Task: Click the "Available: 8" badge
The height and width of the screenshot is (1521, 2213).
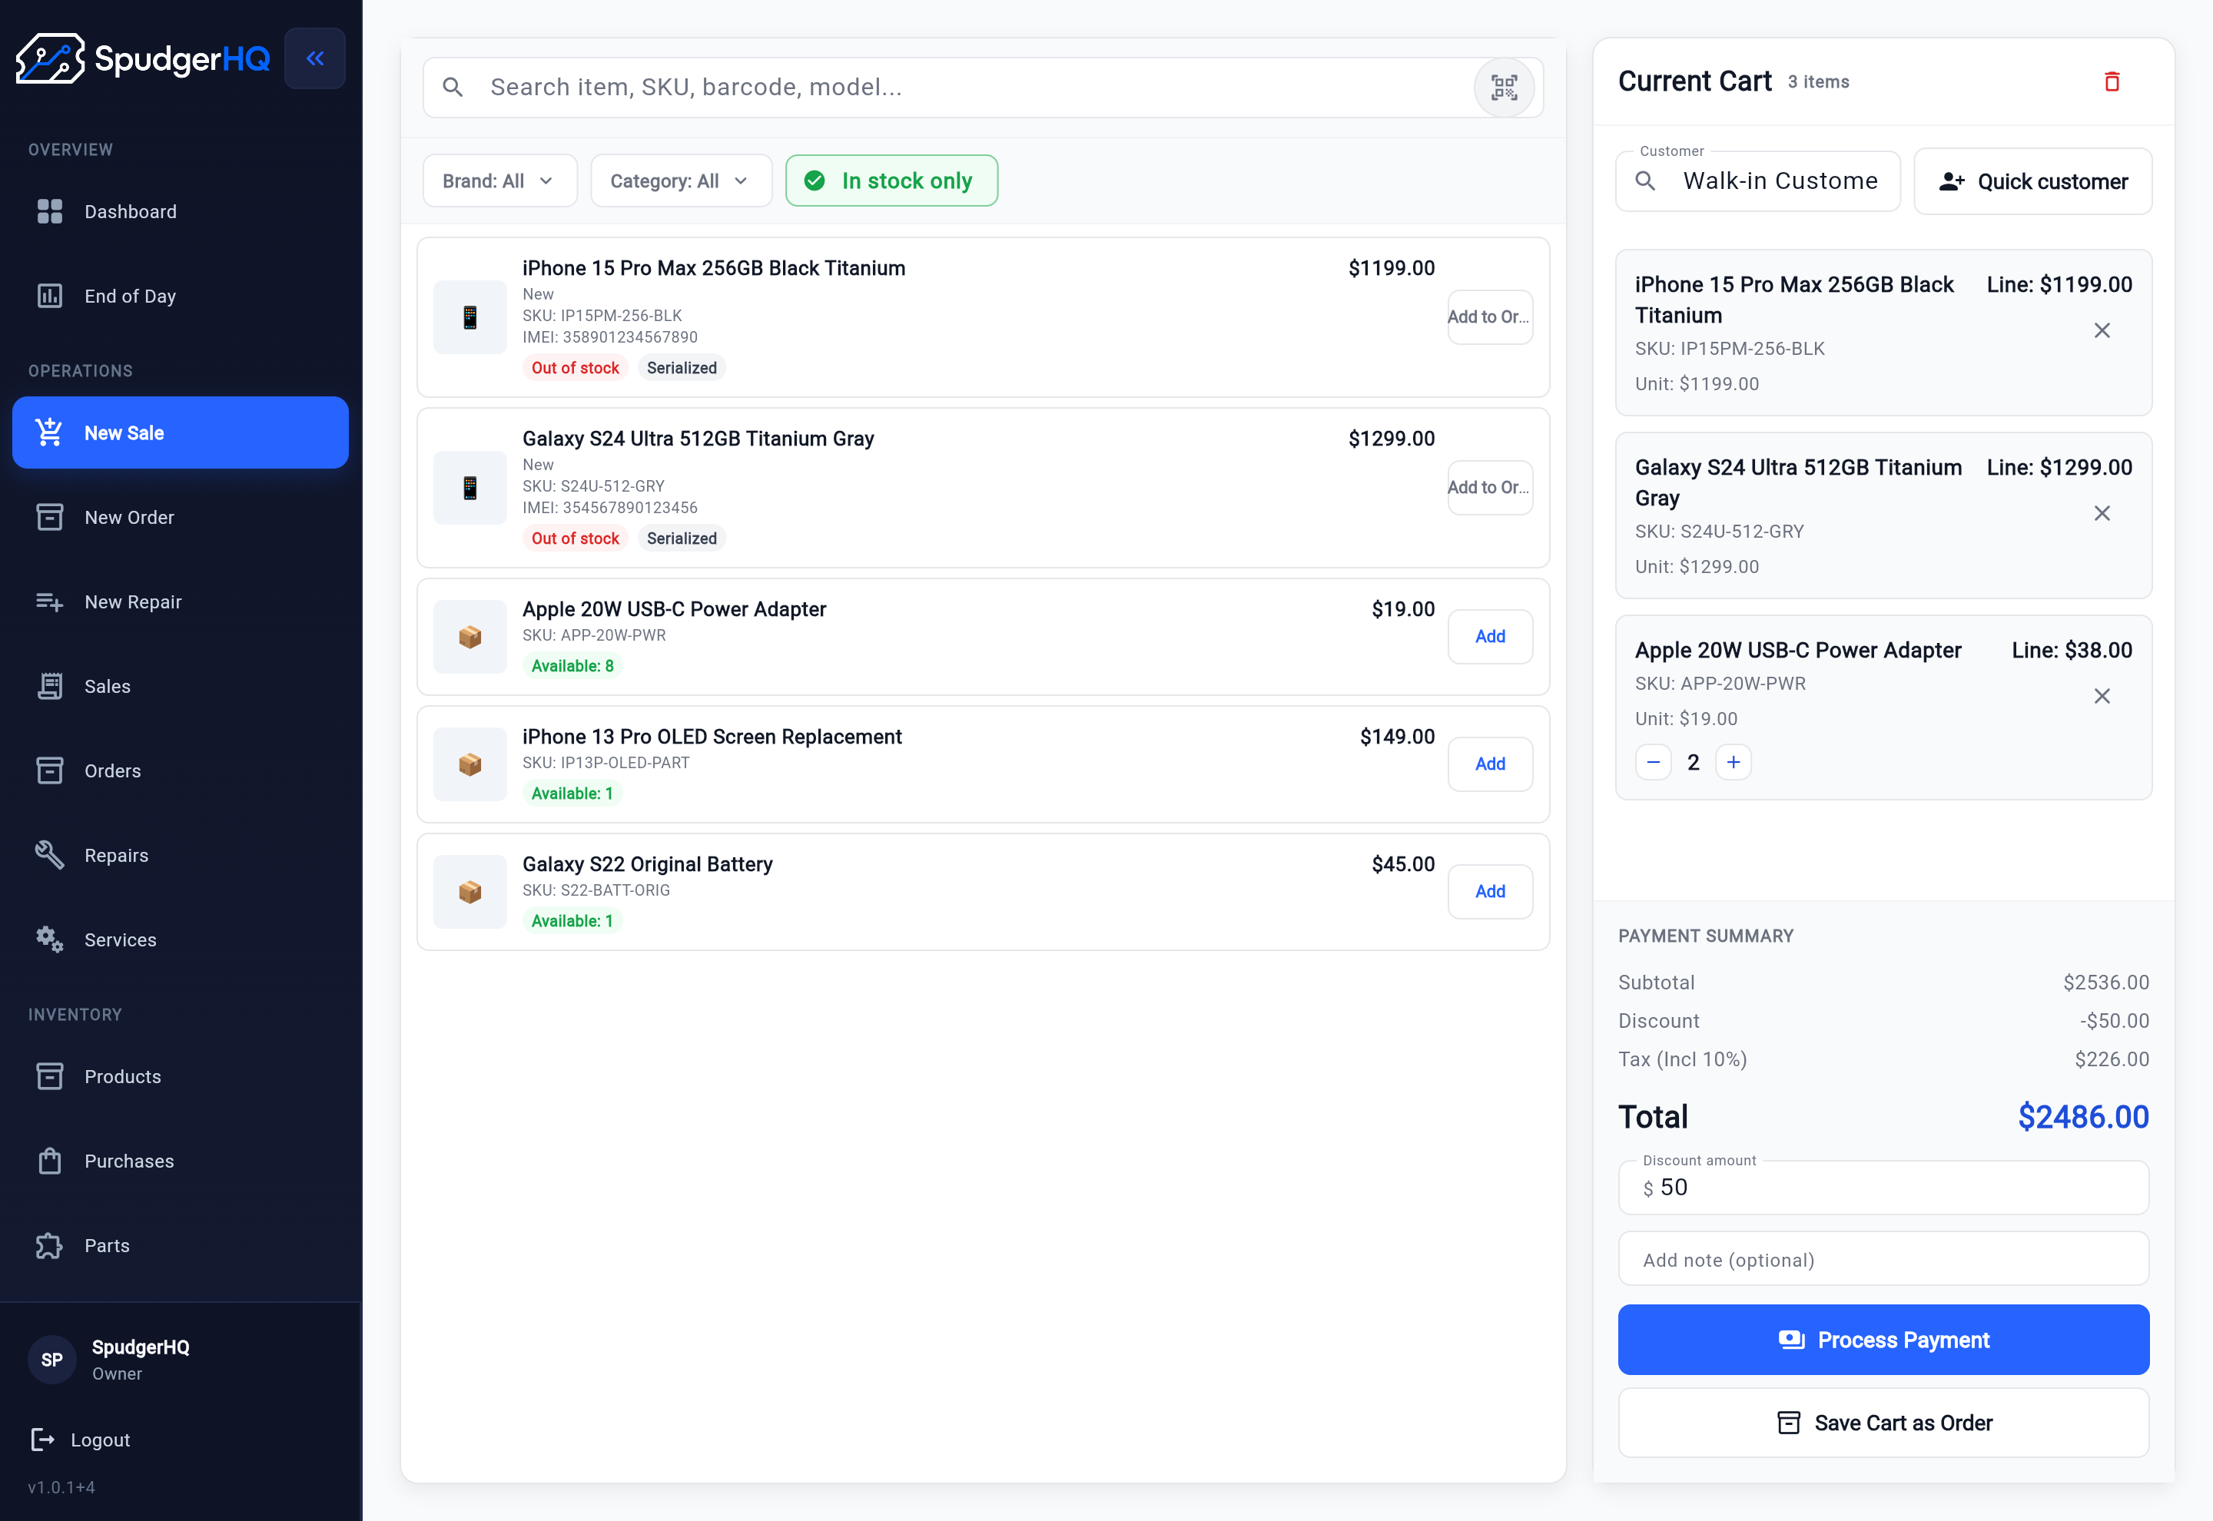Action: pos(572,666)
